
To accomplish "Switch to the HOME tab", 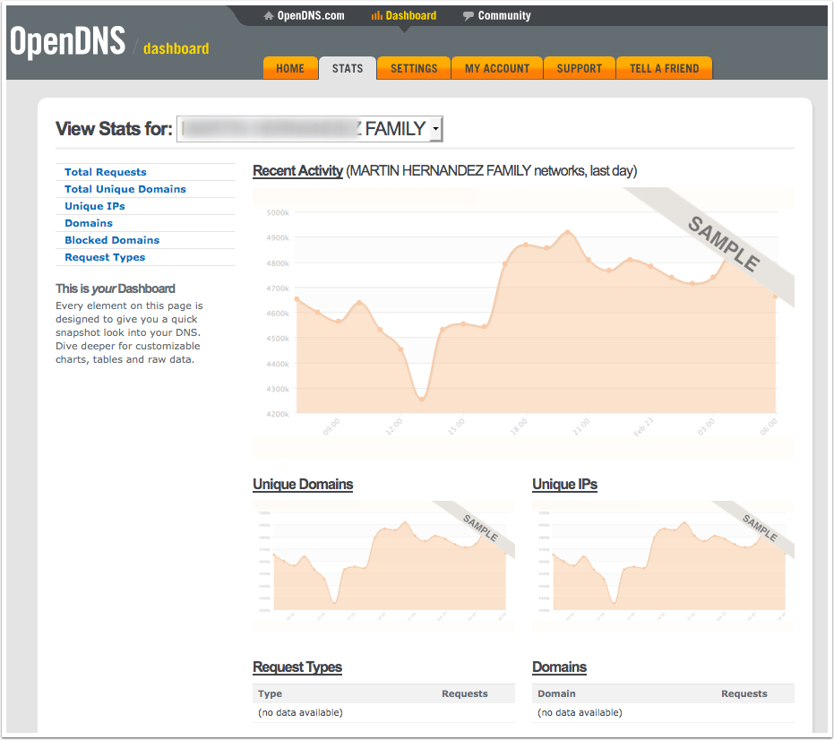I will (x=290, y=68).
